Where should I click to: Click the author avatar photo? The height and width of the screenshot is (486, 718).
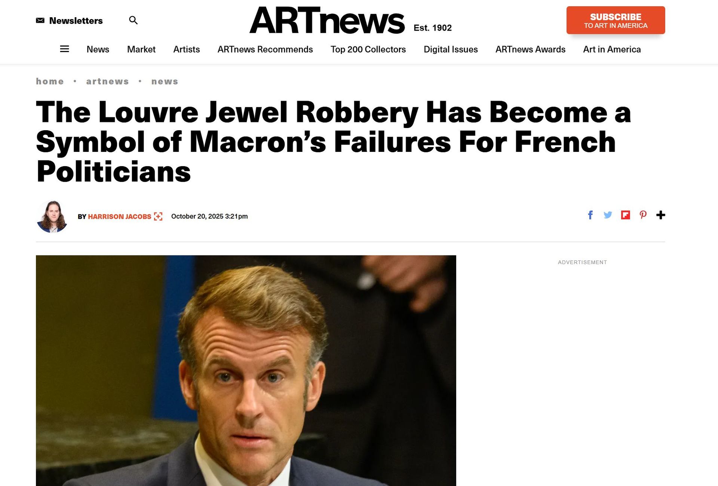tap(52, 217)
